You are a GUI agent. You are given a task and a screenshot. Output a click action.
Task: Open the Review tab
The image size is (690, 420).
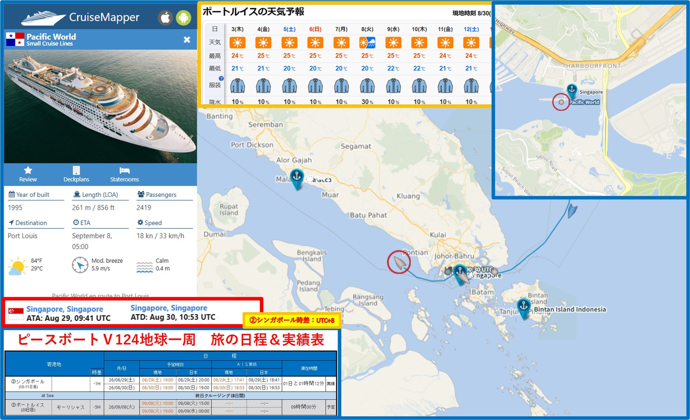click(x=28, y=174)
